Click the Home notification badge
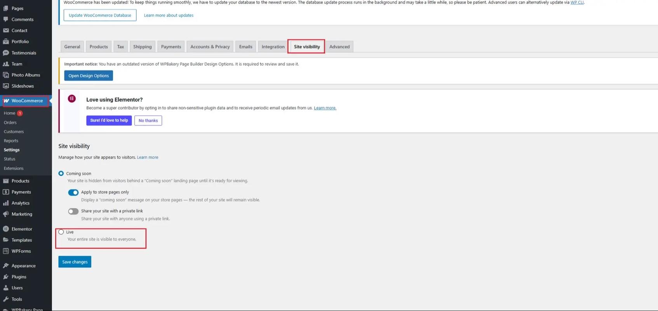The image size is (658, 311). 20,113
